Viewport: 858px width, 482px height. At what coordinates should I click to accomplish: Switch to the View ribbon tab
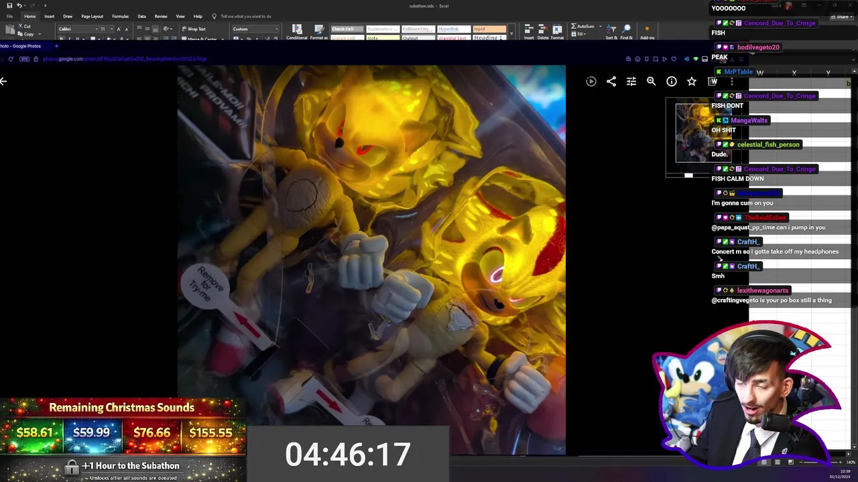point(180,16)
